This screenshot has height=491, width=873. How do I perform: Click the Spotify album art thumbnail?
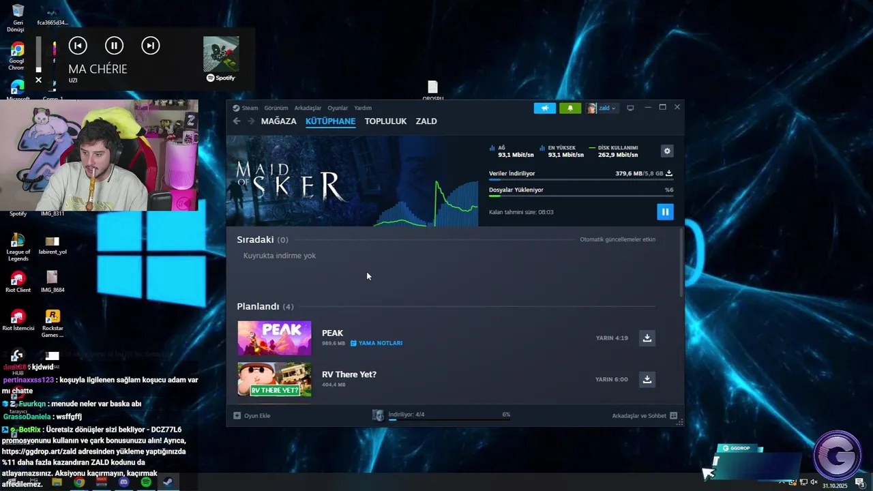(x=221, y=54)
